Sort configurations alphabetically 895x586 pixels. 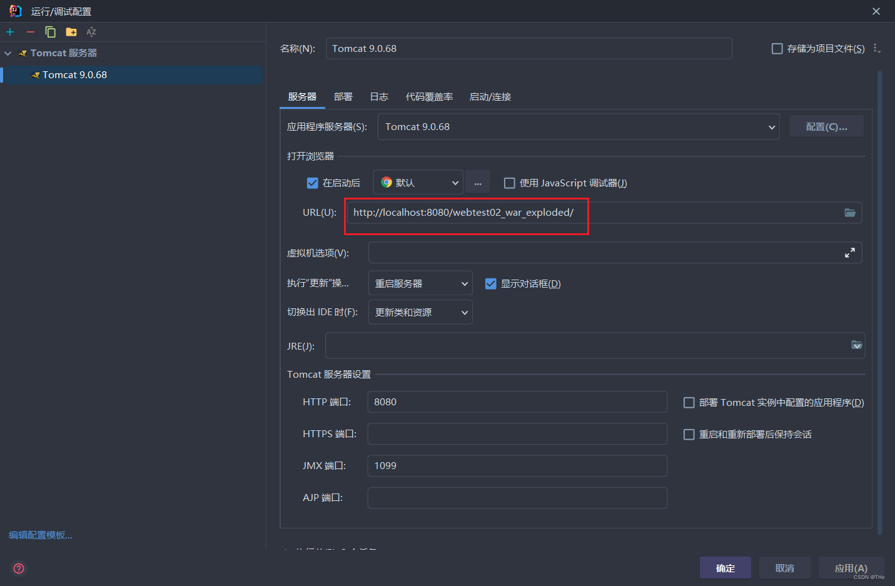point(91,32)
